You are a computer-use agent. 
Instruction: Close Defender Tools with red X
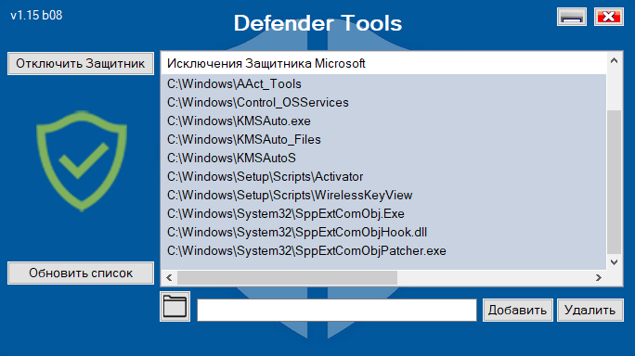(609, 17)
